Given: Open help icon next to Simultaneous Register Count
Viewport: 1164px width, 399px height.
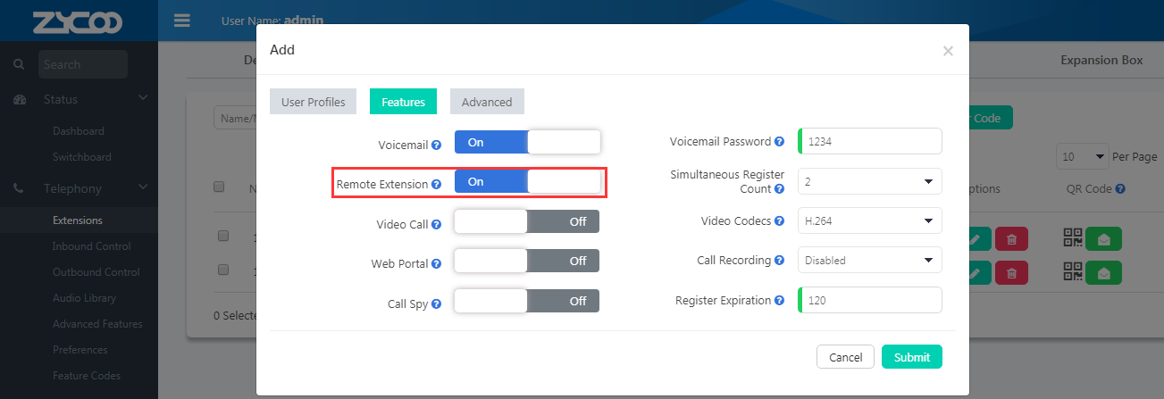Looking at the screenshot, I should click(779, 189).
